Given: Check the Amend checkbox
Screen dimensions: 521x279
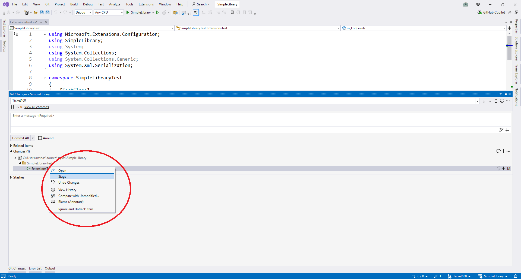Looking at the screenshot, I should (x=40, y=138).
